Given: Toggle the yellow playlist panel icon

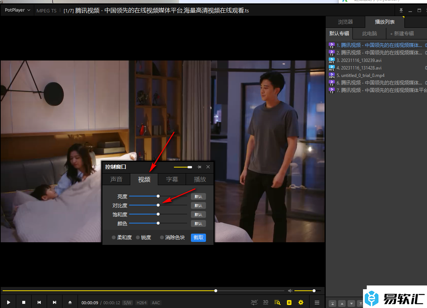Looking at the screenshot, I should tap(289, 302).
